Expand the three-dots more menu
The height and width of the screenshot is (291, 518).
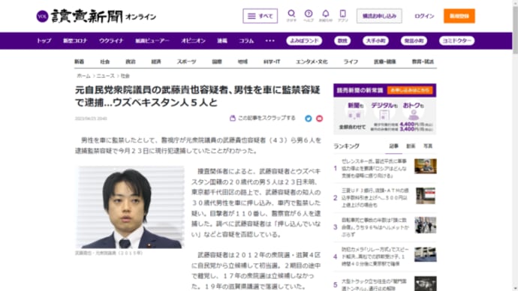(x=270, y=40)
